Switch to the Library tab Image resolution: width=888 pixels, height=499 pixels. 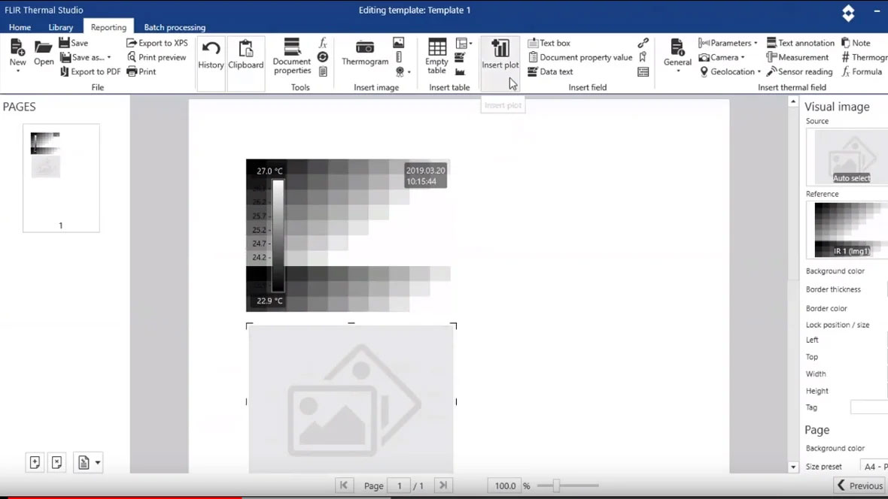pyautogui.click(x=61, y=28)
